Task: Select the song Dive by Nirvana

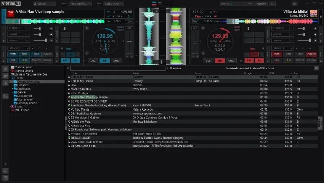Action: click(x=192, y=85)
